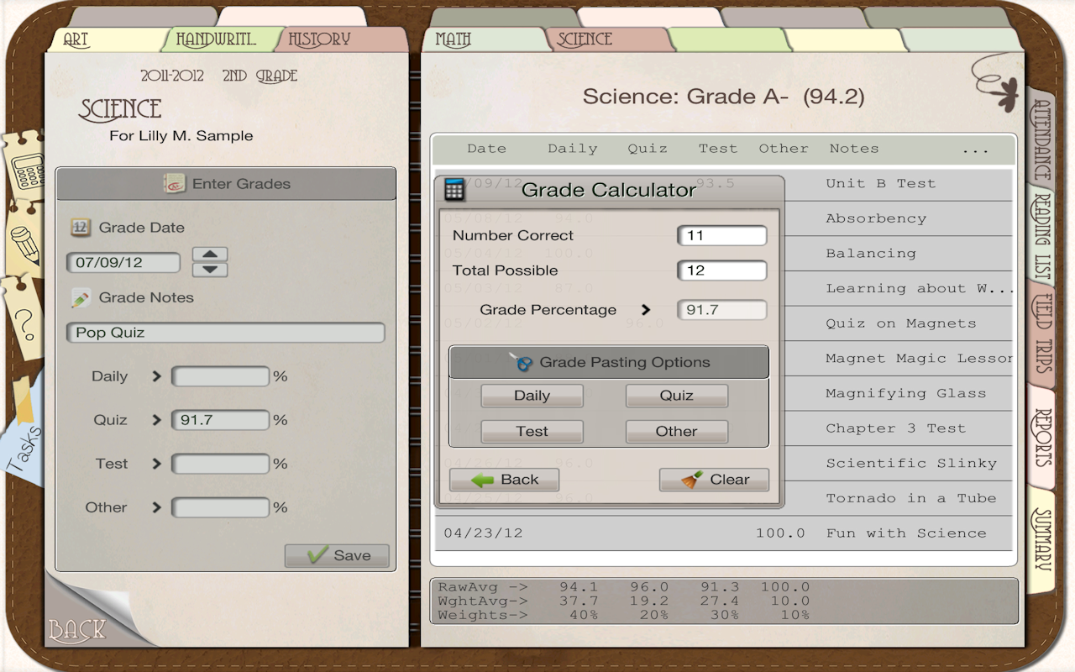Click the pencil sticky tag on the left edge
1075x672 pixels.
click(25, 241)
